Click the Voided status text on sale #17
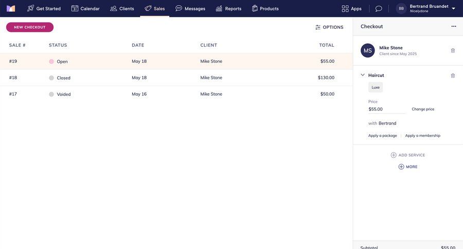 tap(64, 94)
